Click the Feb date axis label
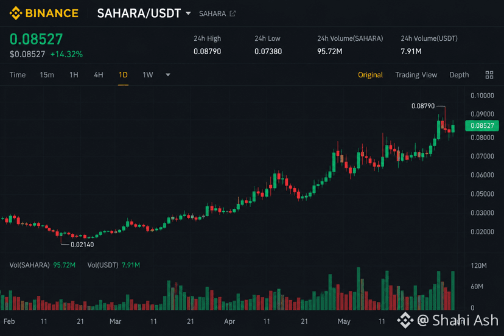The image size is (504, 336). (9, 321)
